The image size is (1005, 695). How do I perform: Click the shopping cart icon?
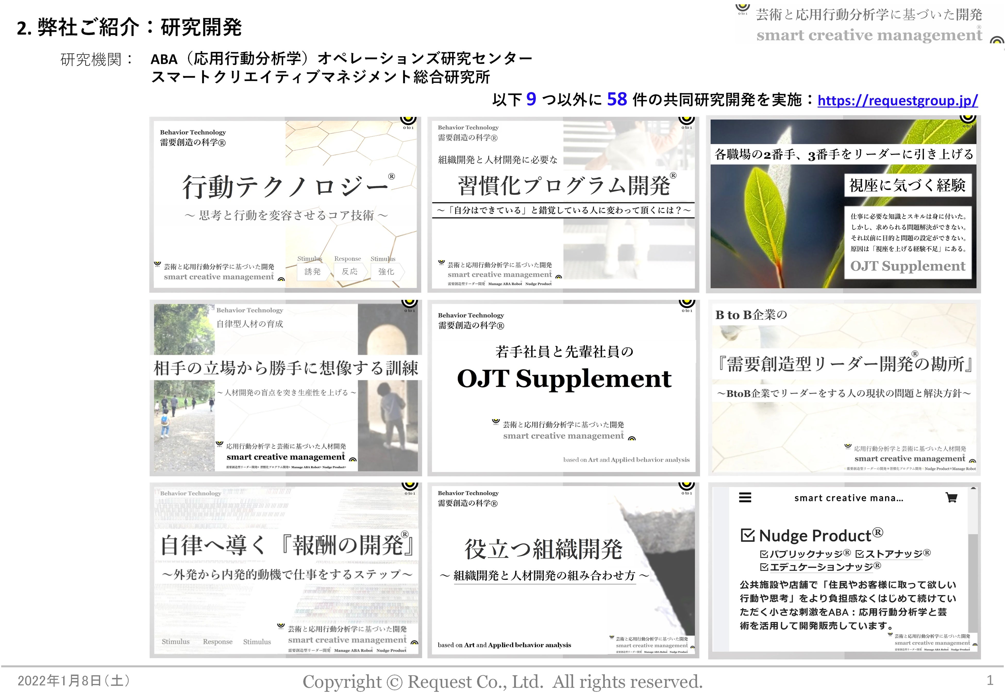(951, 497)
